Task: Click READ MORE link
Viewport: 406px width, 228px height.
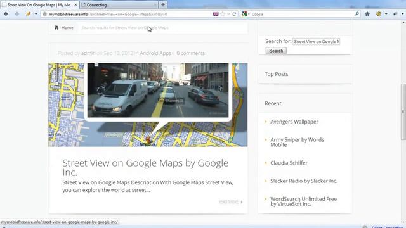Action: tap(231, 201)
